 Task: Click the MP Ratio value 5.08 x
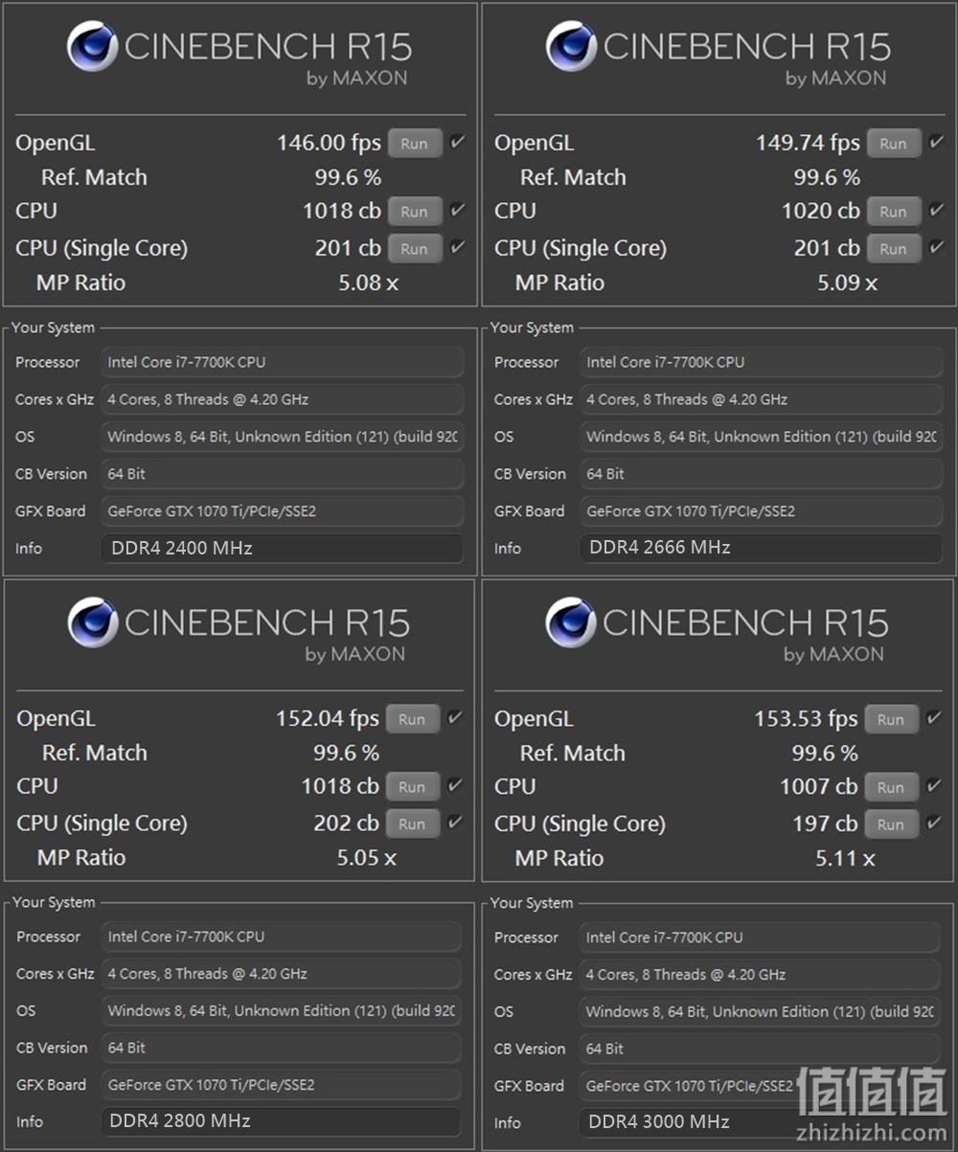pos(368,283)
